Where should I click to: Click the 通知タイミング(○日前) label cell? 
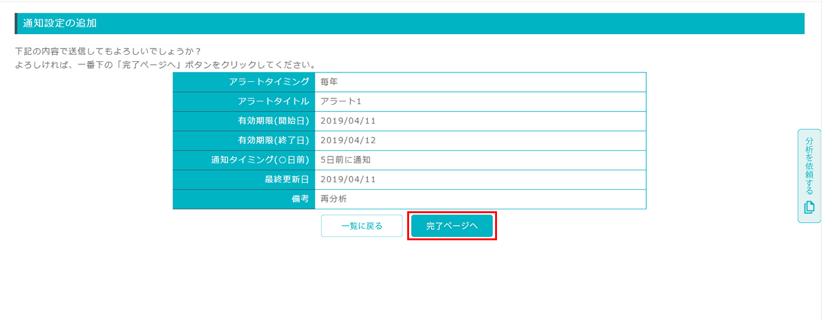pos(244,160)
